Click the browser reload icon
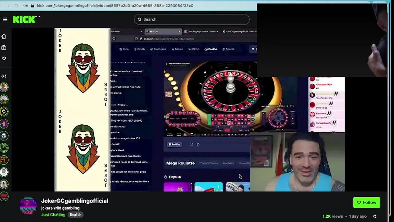 pos(16,6)
